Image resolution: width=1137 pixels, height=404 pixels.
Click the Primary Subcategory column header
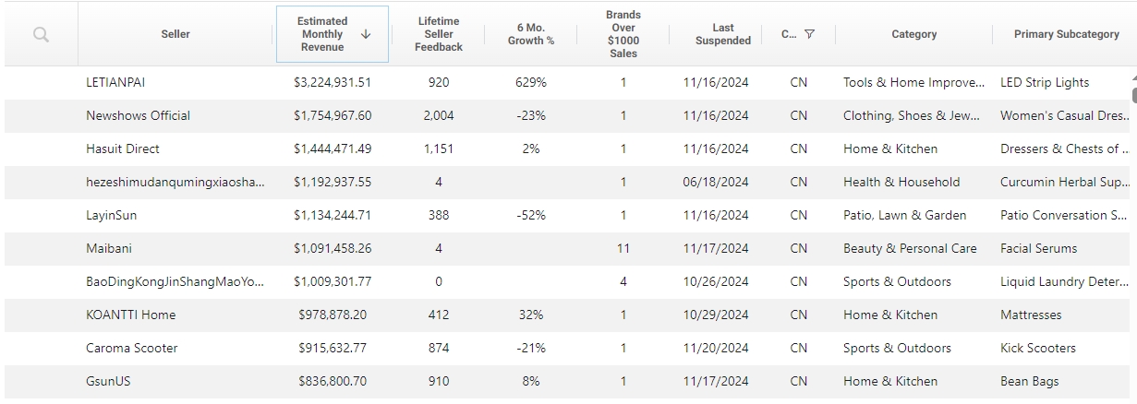(x=1066, y=34)
